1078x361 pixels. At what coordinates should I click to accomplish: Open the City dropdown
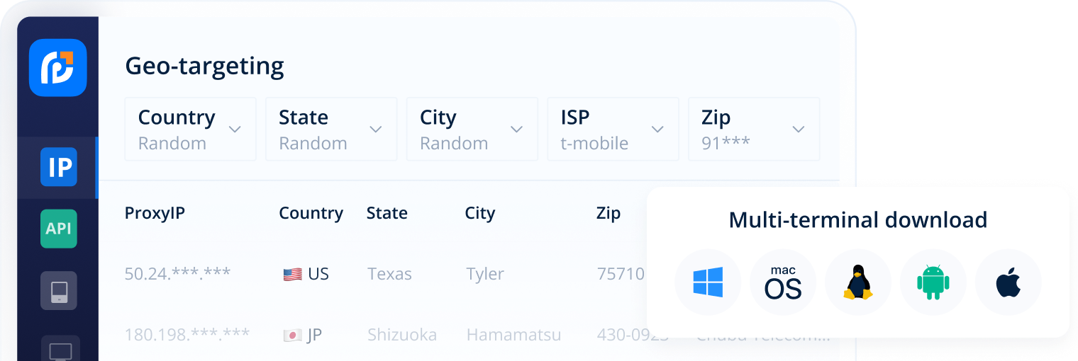472,130
